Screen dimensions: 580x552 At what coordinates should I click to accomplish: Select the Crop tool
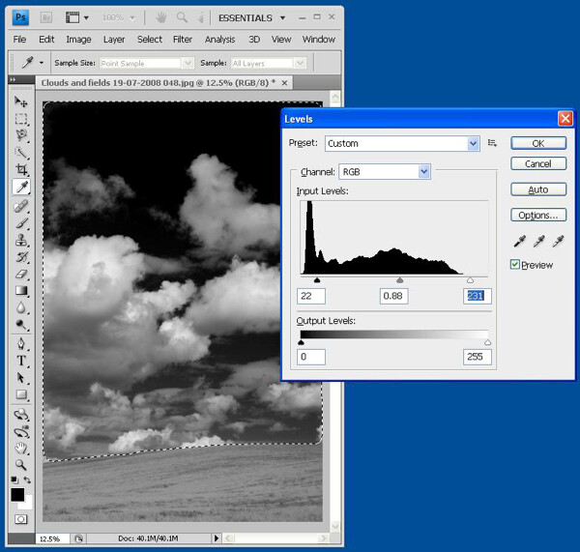click(x=21, y=169)
